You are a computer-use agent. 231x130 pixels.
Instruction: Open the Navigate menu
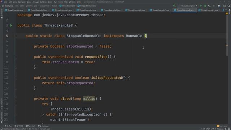coord(22,2)
